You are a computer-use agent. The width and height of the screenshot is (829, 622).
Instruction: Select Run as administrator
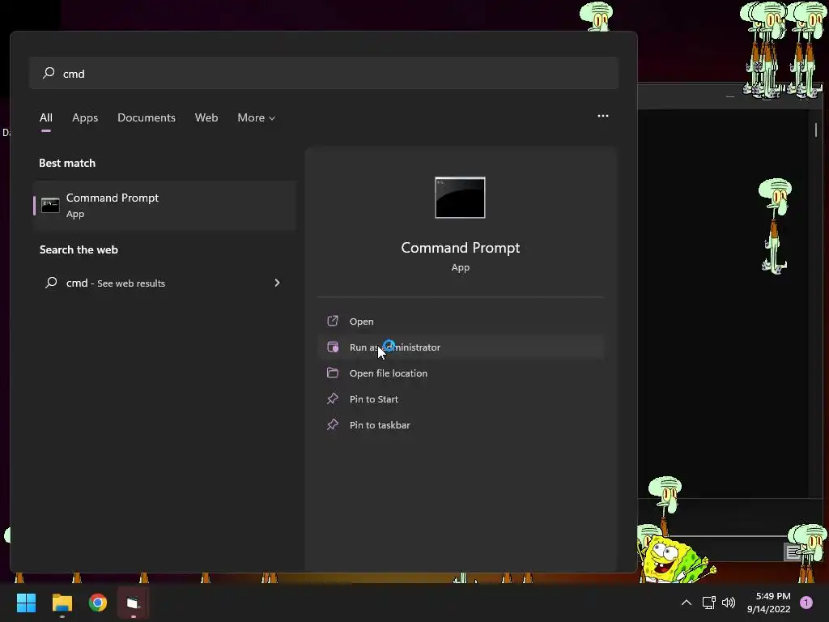pos(461,347)
